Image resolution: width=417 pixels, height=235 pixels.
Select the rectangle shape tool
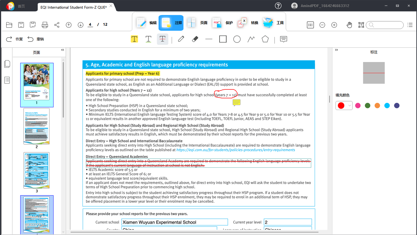point(223,39)
